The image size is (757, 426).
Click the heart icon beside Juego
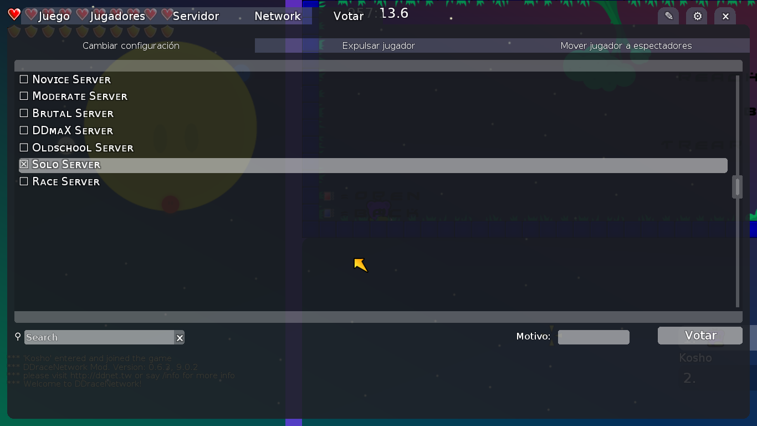pos(30,15)
